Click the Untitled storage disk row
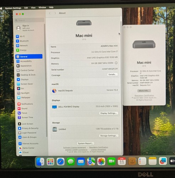 (85, 129)
